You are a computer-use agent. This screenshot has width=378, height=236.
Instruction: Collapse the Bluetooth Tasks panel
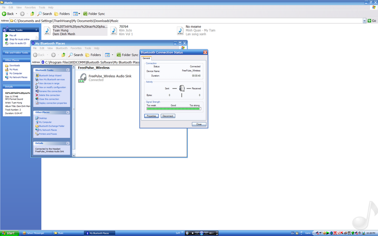(68, 70)
